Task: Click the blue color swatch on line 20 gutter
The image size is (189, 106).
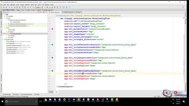Action: (52, 44)
